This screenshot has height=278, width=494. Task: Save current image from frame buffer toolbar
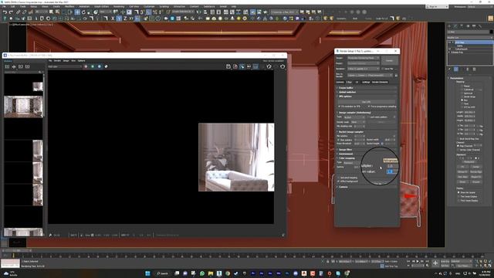(x=228, y=66)
